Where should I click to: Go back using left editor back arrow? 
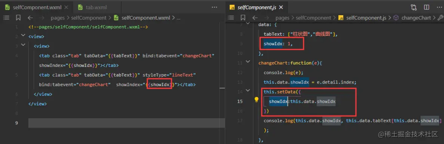coord(30,18)
